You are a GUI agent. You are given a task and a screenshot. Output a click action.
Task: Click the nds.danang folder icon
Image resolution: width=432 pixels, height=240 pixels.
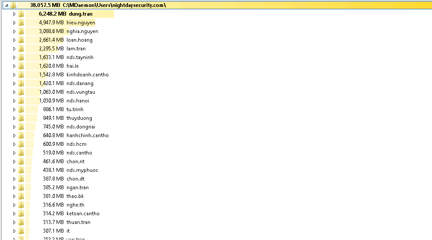(21, 83)
